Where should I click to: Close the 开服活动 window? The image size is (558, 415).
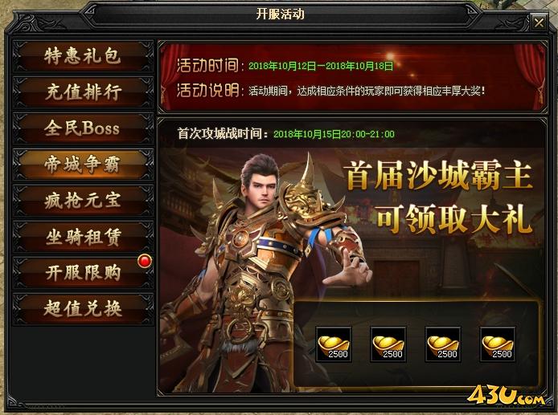(539, 22)
